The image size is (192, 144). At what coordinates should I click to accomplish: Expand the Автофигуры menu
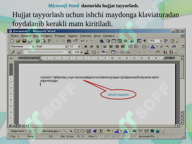click(51, 131)
